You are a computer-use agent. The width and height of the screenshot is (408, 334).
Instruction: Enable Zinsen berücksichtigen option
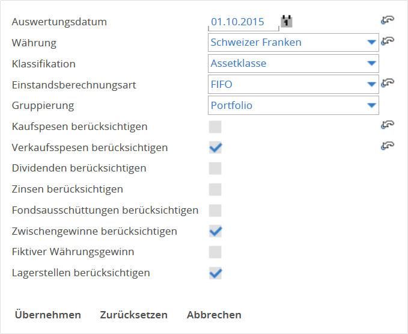click(215, 190)
